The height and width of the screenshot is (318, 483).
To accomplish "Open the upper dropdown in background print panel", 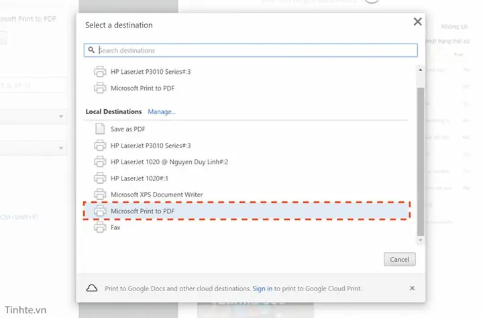I will [x=33, y=116].
